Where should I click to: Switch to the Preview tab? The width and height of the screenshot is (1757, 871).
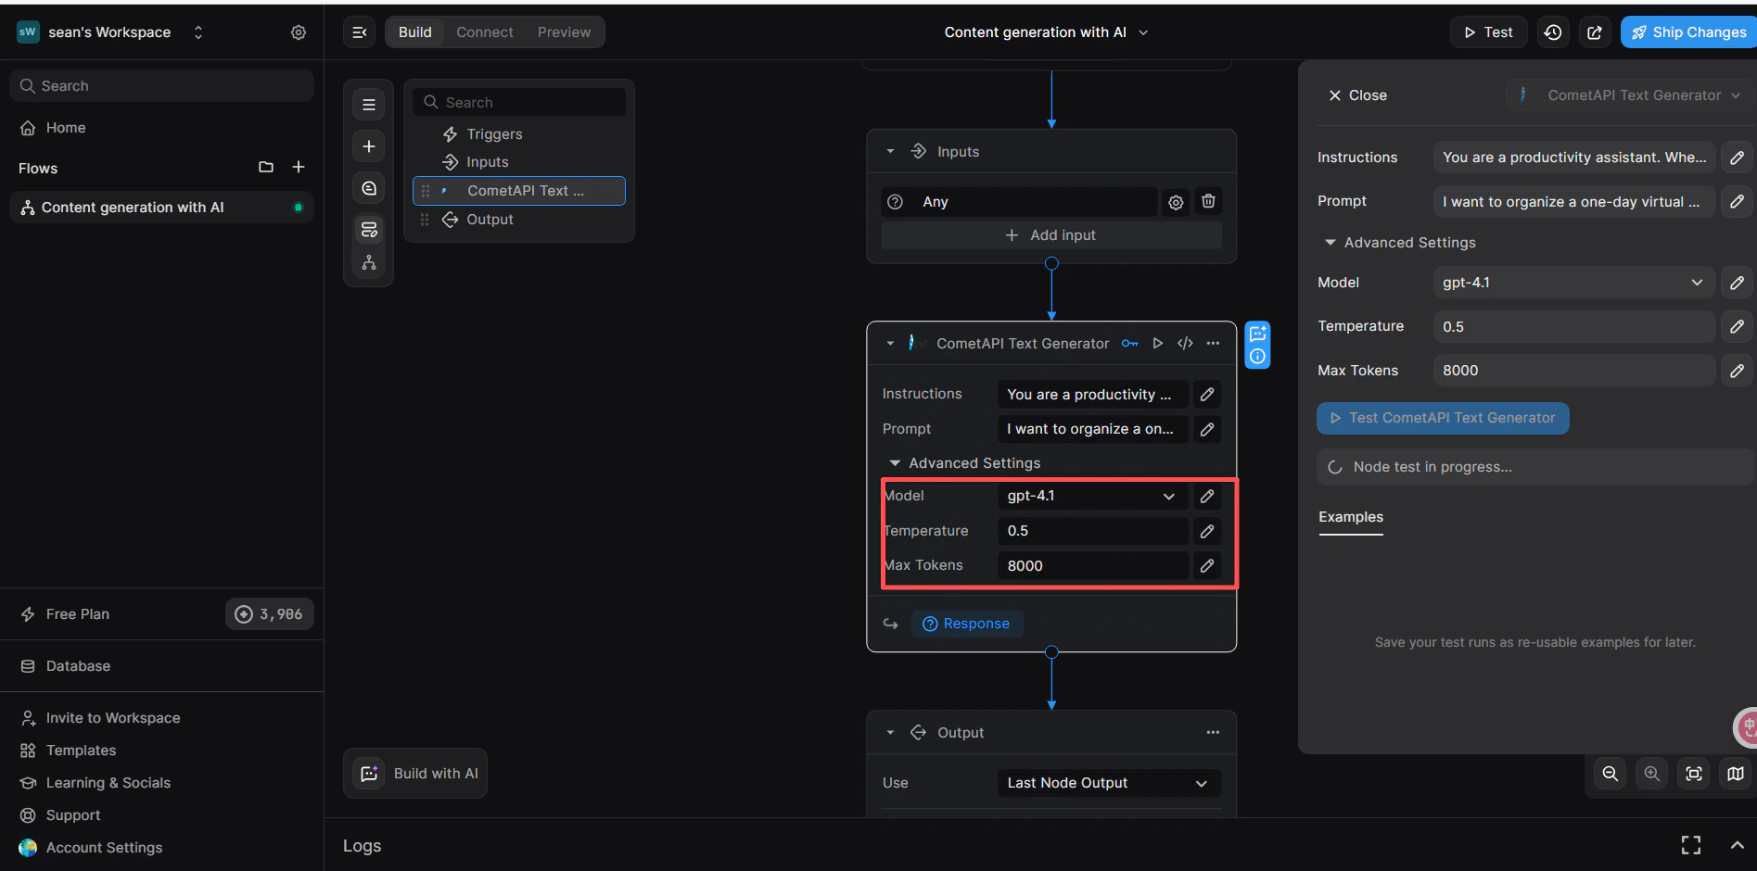[x=564, y=32]
